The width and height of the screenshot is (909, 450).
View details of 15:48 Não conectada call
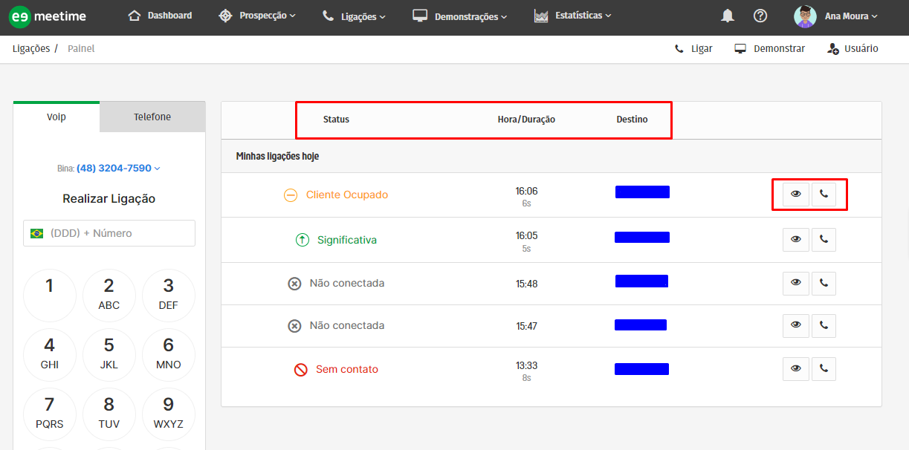tap(796, 283)
